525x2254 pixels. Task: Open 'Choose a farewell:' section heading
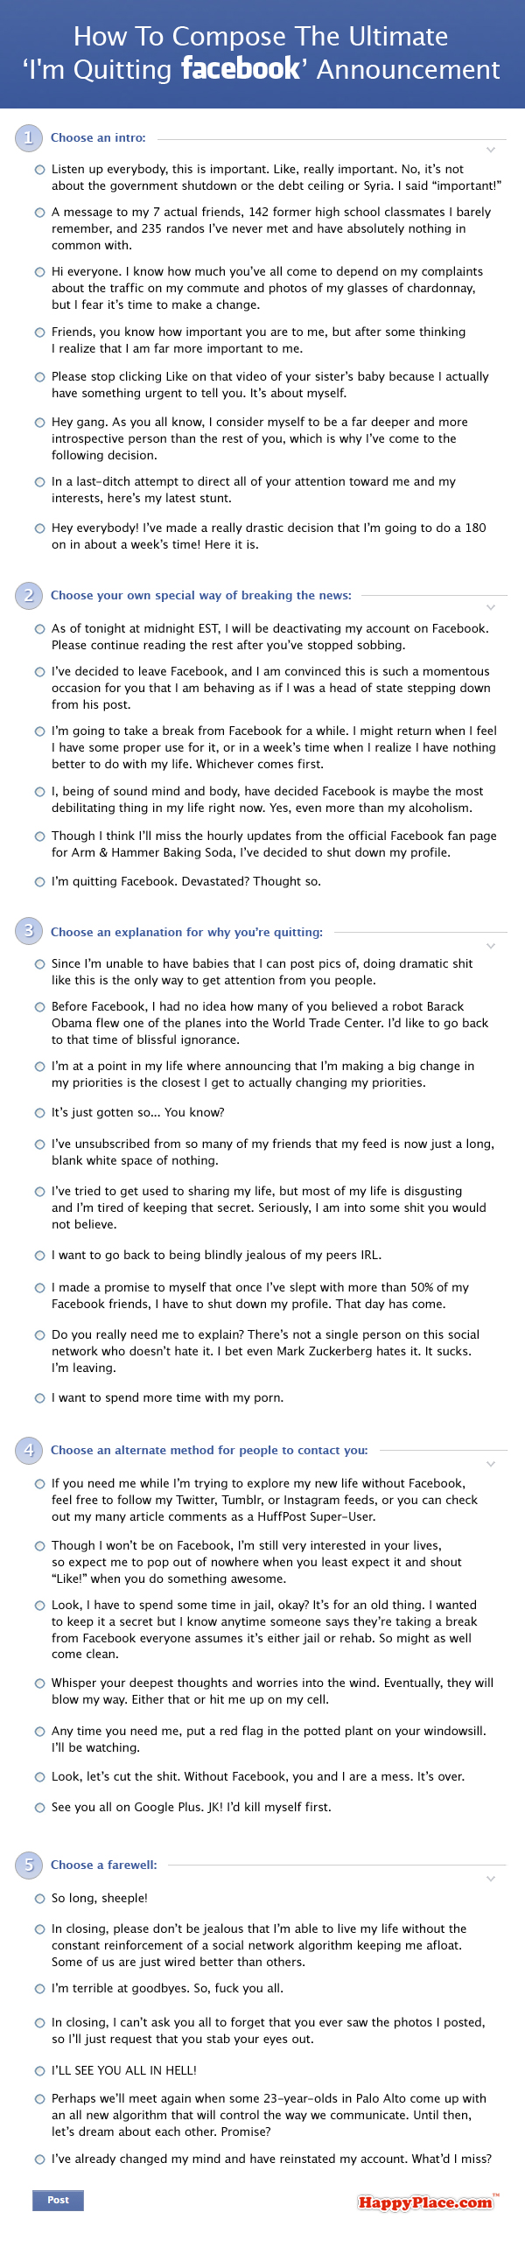(x=104, y=1865)
